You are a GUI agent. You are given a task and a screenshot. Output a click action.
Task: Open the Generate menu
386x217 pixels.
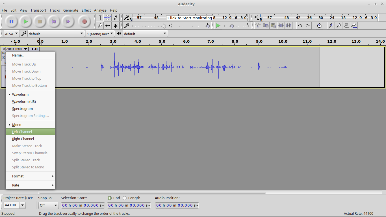click(x=71, y=10)
